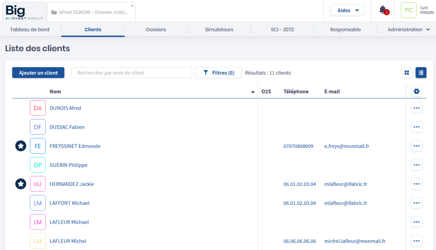The height and width of the screenshot is (250, 436).
Task: Open the notifications bell icon
Action: pyautogui.click(x=383, y=10)
